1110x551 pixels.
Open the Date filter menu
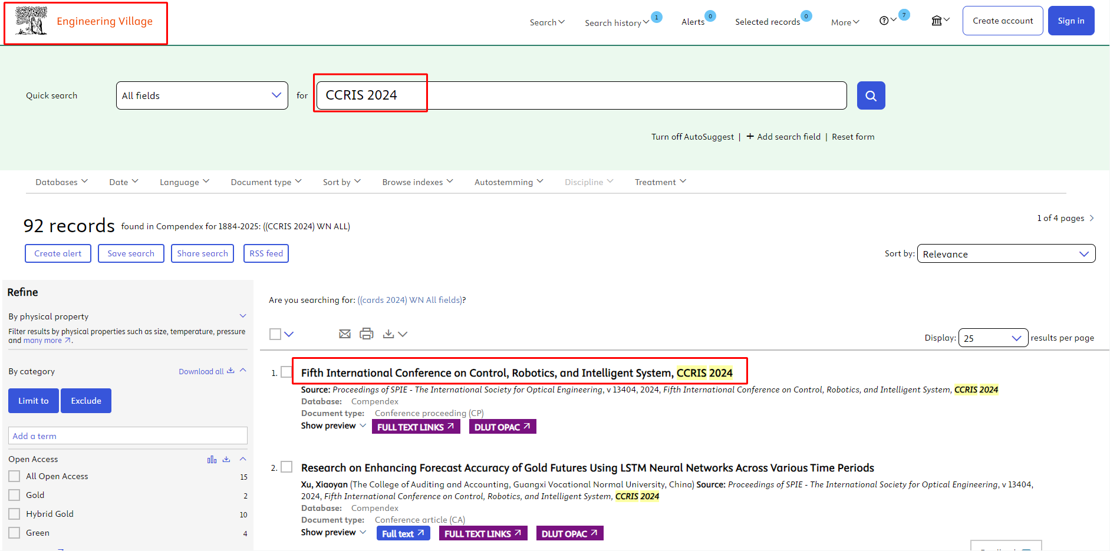pyautogui.click(x=124, y=182)
